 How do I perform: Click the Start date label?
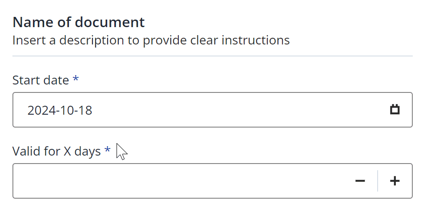(x=40, y=80)
